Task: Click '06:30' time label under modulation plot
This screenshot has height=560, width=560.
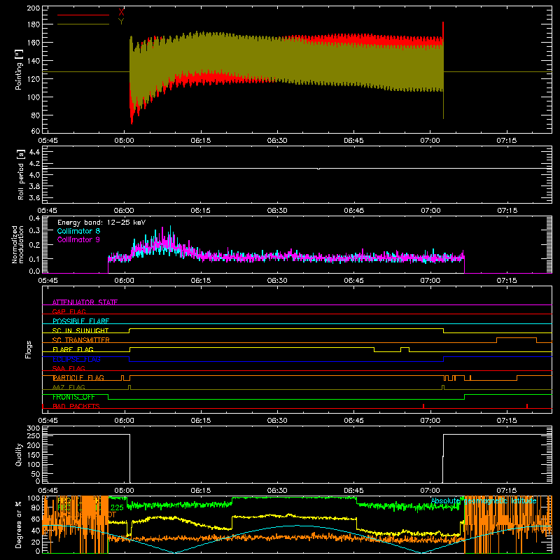Action: 277,281
